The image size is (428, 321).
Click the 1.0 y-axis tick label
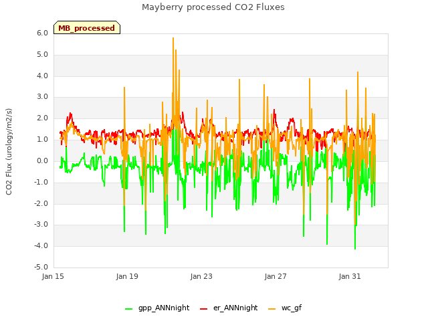pos(43,140)
